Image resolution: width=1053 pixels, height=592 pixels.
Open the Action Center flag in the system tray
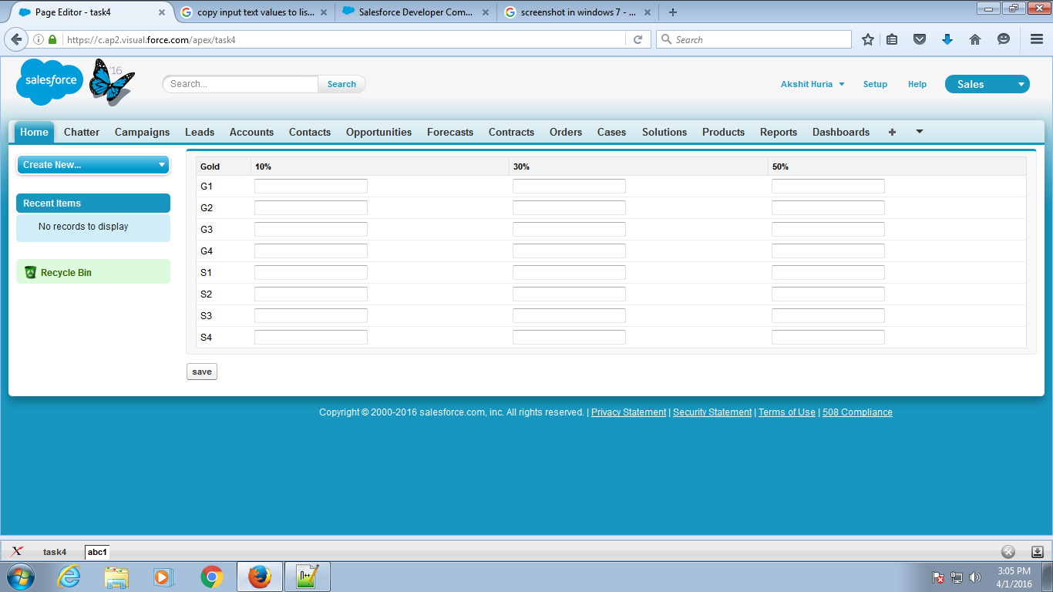click(x=938, y=577)
